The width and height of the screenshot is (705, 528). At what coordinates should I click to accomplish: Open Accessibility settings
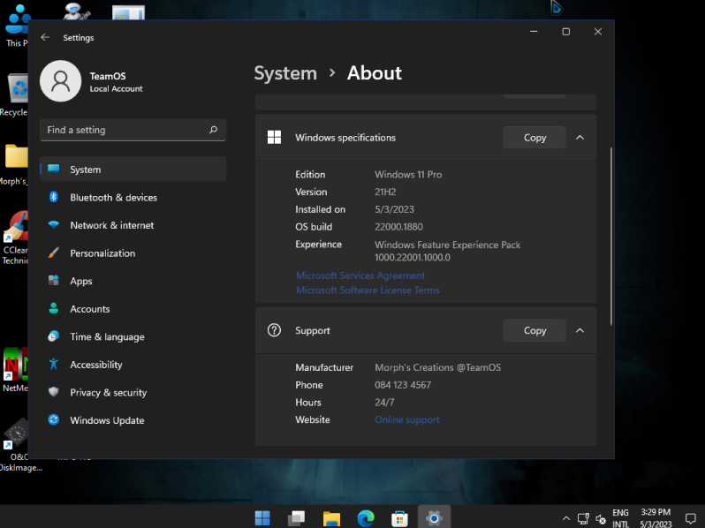[x=133, y=365]
